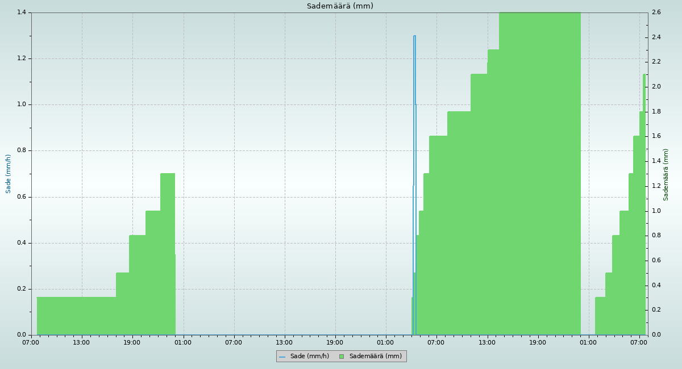Click the blue line icon in the legend
This screenshot has width=682, height=369.
(282, 357)
